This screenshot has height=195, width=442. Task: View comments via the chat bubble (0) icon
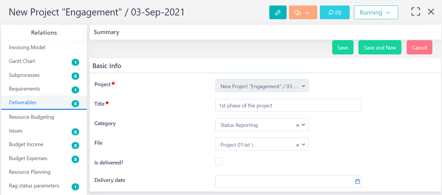pos(334,12)
